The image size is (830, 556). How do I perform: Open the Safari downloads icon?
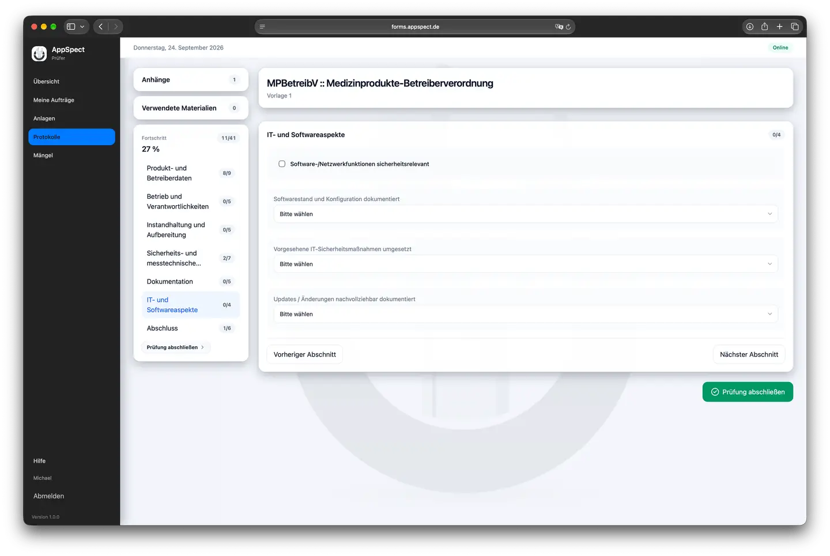click(750, 27)
